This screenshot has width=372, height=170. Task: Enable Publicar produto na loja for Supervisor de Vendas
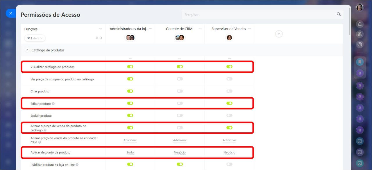click(x=229, y=164)
